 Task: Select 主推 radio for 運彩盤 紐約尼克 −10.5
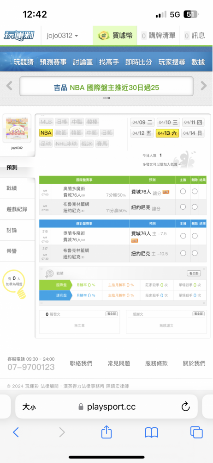(183, 253)
